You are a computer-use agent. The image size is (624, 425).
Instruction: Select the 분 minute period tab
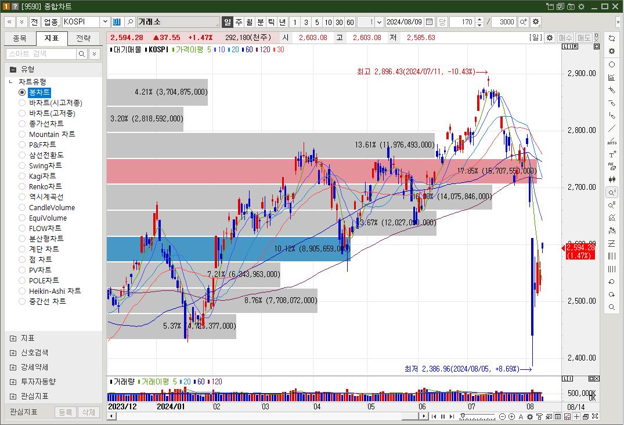click(x=260, y=22)
